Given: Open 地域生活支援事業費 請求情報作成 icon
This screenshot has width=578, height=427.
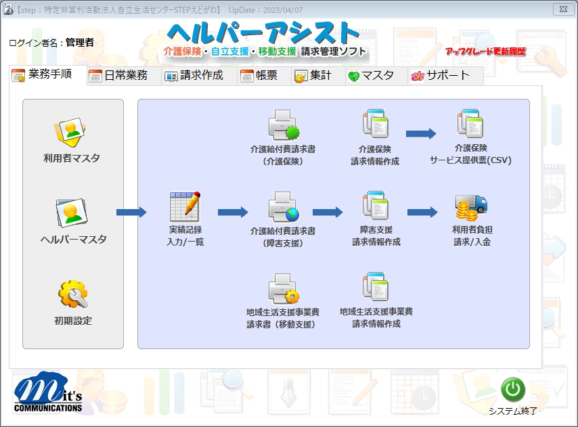Looking at the screenshot, I should click(375, 287).
